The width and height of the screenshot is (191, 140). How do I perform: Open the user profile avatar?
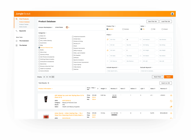pyautogui.click(x=172, y=14)
